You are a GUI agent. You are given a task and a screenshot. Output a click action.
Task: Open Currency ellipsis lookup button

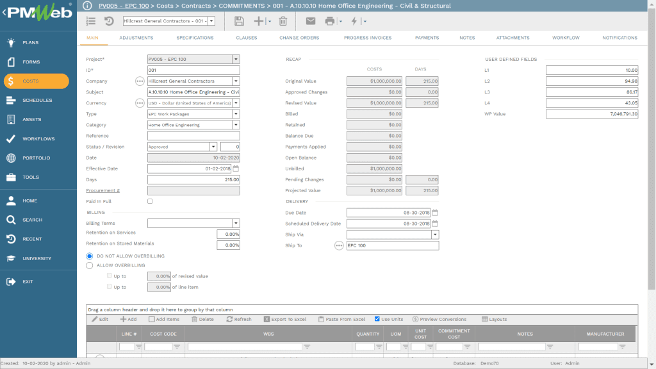140,103
